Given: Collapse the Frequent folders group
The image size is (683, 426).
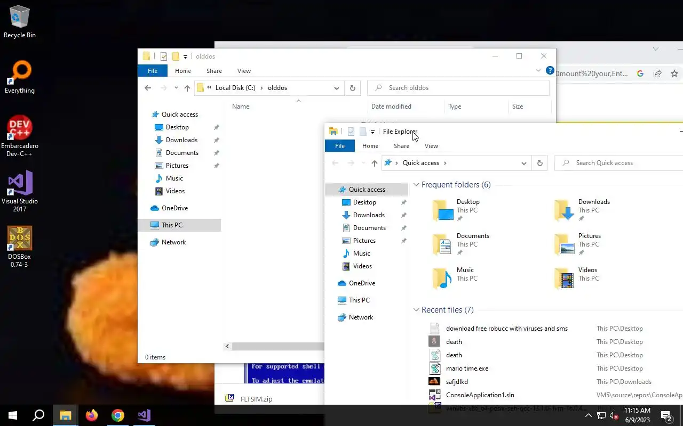Looking at the screenshot, I should [x=416, y=185].
